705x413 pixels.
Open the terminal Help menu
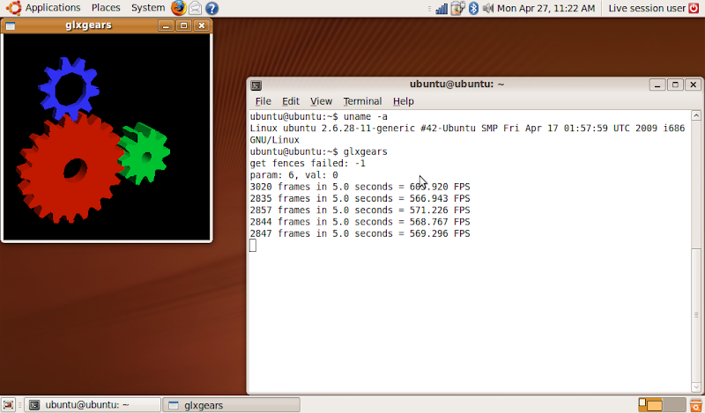coord(404,101)
